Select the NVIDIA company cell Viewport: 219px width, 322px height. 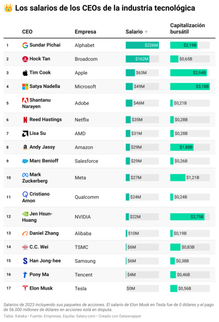(83, 217)
